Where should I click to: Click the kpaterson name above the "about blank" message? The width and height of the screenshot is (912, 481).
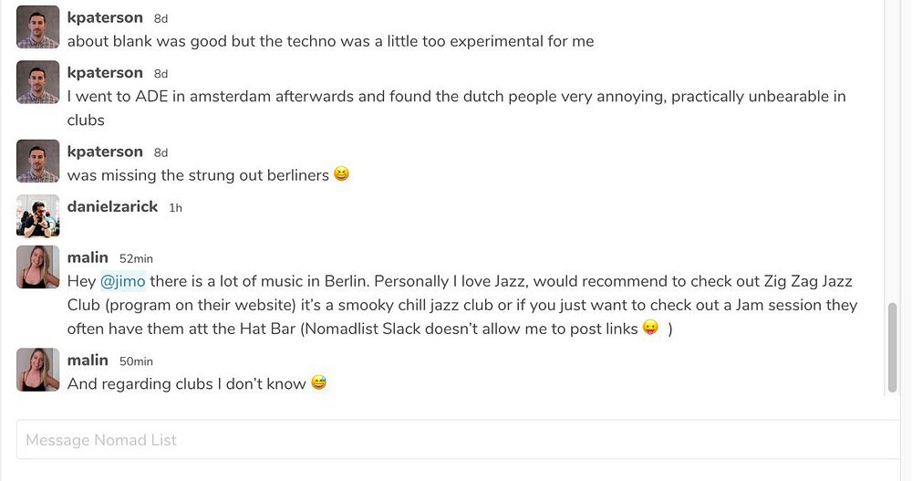(x=105, y=17)
